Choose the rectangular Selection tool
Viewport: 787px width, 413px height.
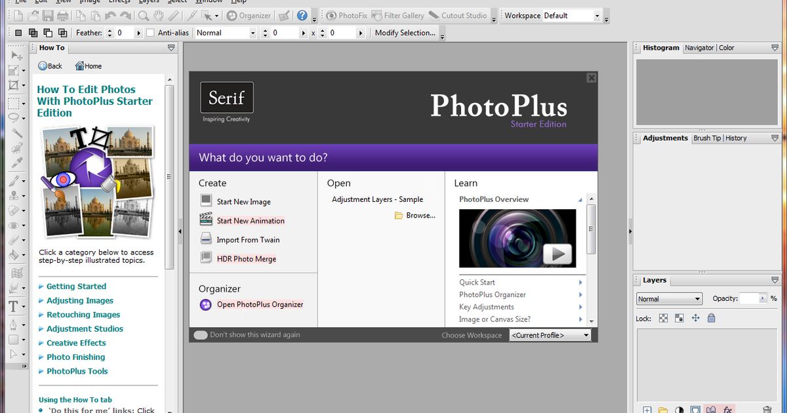click(14, 104)
